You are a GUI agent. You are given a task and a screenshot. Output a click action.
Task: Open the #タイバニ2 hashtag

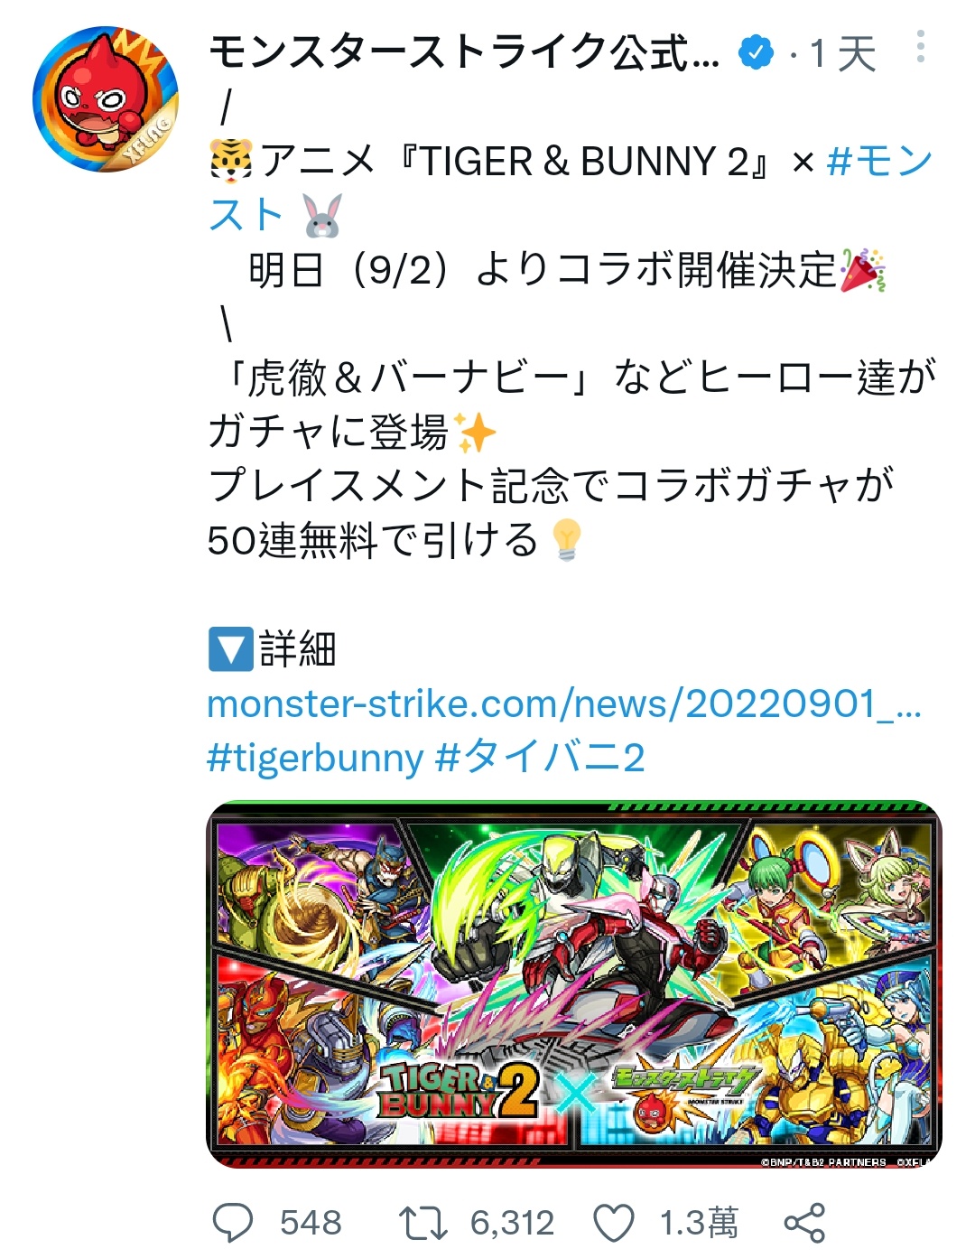coord(540,757)
